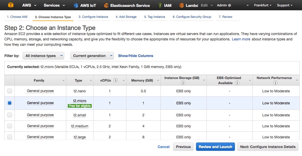Click the EBS-Optimized Available info icon
The height and width of the screenshot is (156, 302).
(237, 83)
